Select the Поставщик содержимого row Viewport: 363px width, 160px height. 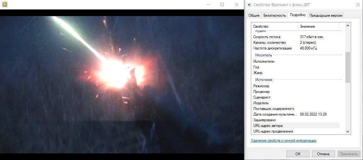pos(296,109)
